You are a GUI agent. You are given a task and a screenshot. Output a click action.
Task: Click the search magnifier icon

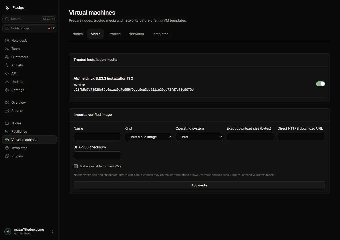pos(7,19)
